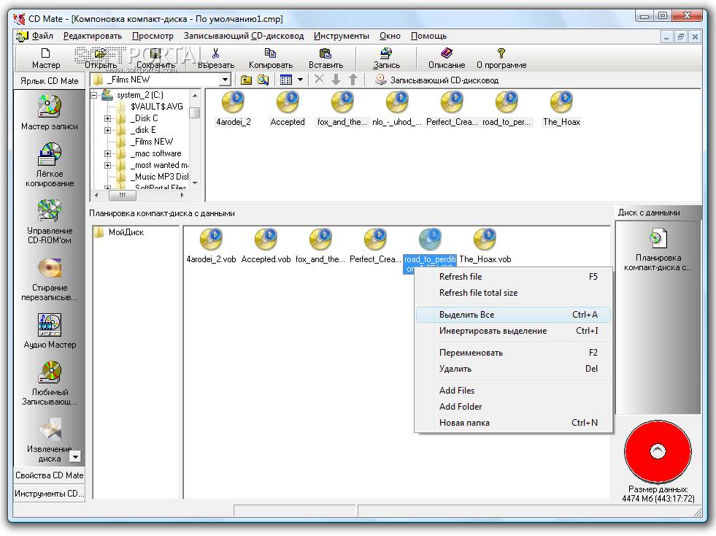Open the Файл menu
Viewport: 716px width, 536px height.
tap(42, 36)
